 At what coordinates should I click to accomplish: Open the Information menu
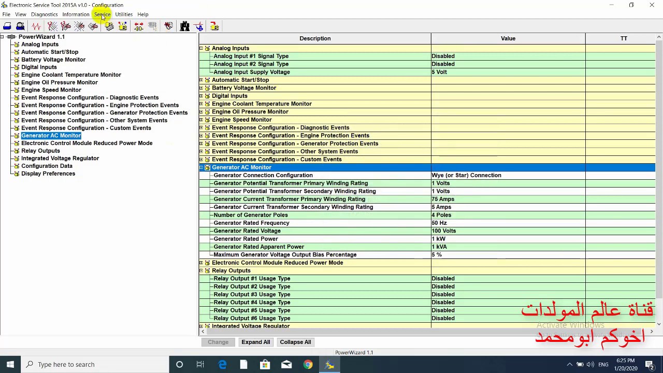[76, 15]
